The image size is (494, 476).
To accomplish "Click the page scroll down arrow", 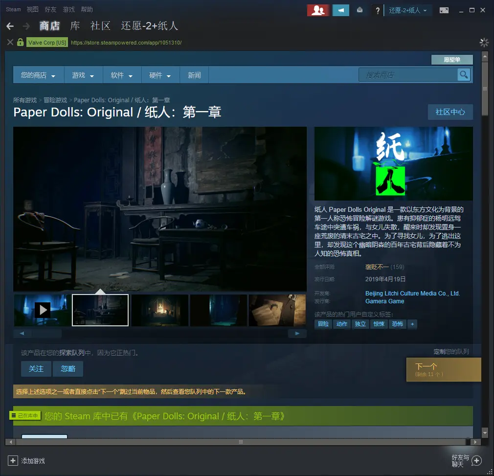I will [485, 433].
